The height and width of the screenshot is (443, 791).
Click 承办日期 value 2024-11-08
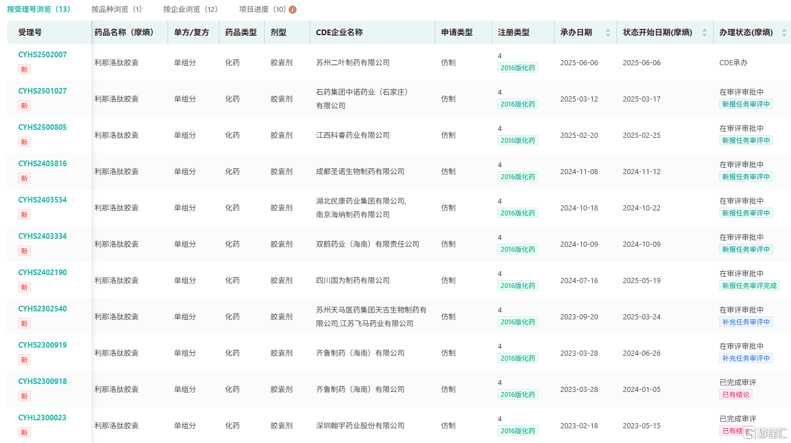pos(579,171)
